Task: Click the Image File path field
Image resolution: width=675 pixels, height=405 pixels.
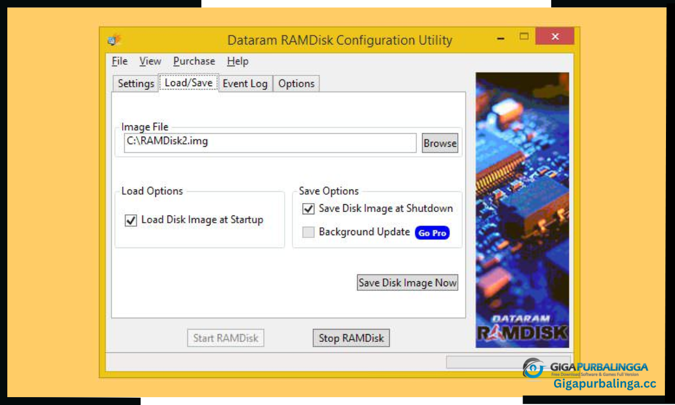Action: [x=270, y=143]
